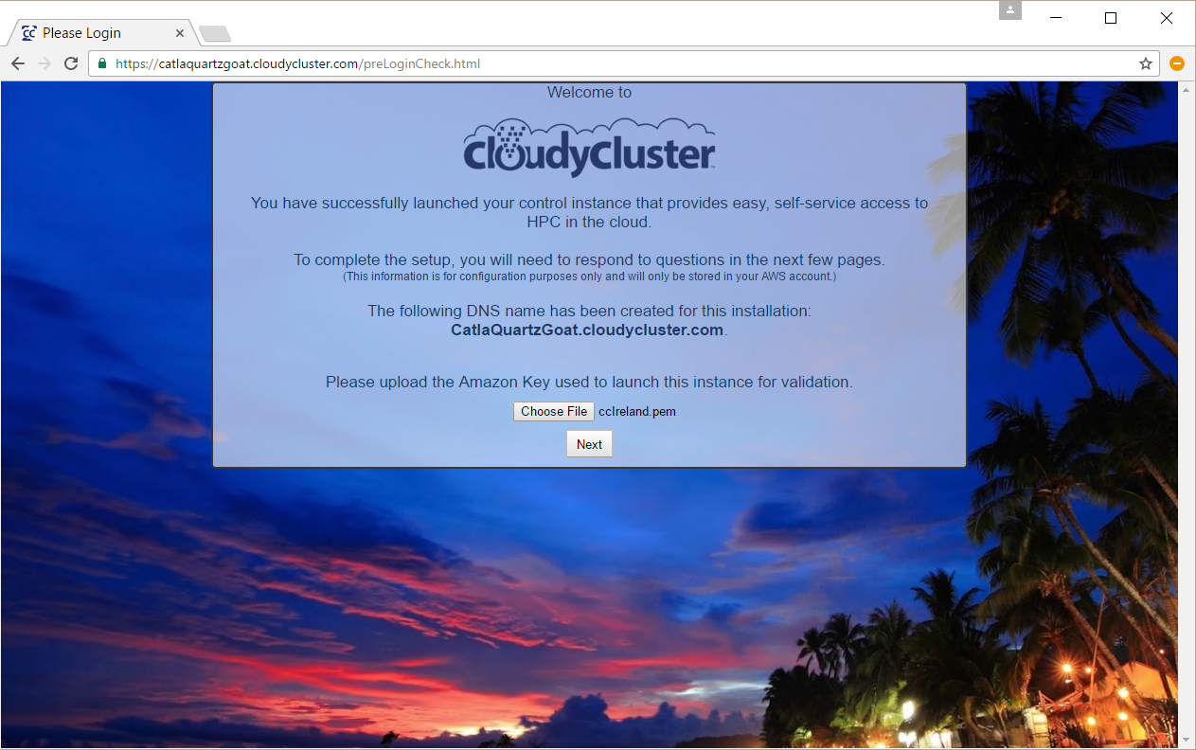The image size is (1196, 750).
Task: Click the forward navigation arrow
Action: (44, 63)
